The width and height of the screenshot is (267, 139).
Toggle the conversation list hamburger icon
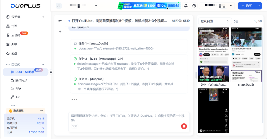pos(60,21)
